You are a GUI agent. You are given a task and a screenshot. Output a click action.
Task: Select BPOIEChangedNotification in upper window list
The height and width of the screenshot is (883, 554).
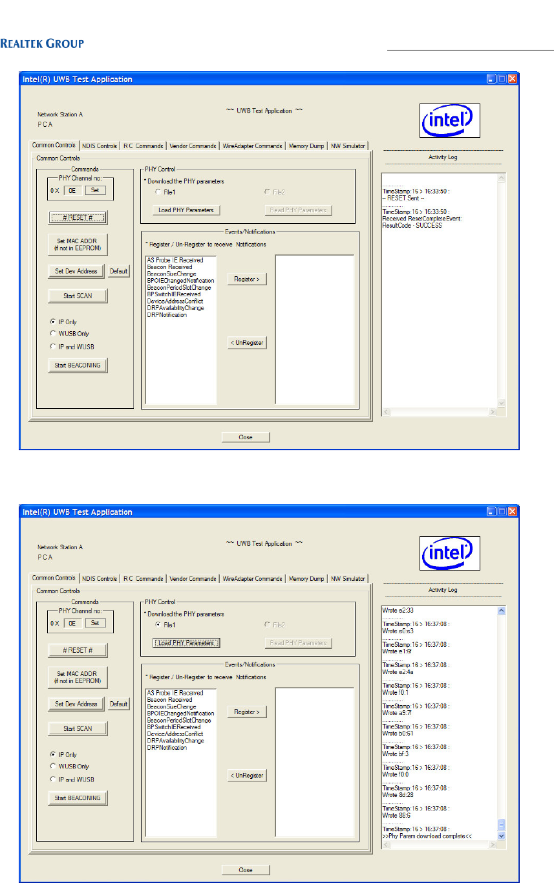tap(180, 281)
